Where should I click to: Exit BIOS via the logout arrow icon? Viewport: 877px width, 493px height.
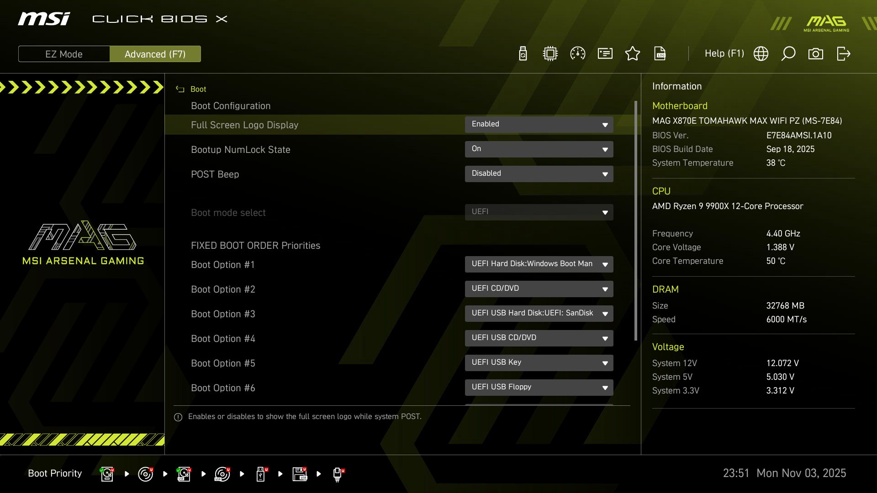tap(843, 53)
